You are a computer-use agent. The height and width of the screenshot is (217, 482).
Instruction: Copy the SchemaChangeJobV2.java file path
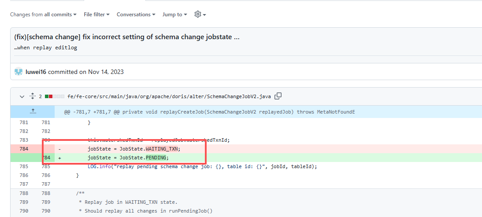point(278,96)
